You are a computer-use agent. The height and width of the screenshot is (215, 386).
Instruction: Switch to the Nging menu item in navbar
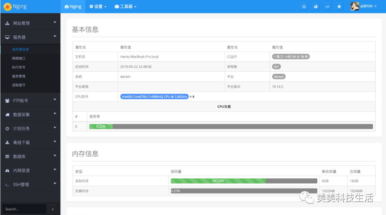[x=73, y=6]
